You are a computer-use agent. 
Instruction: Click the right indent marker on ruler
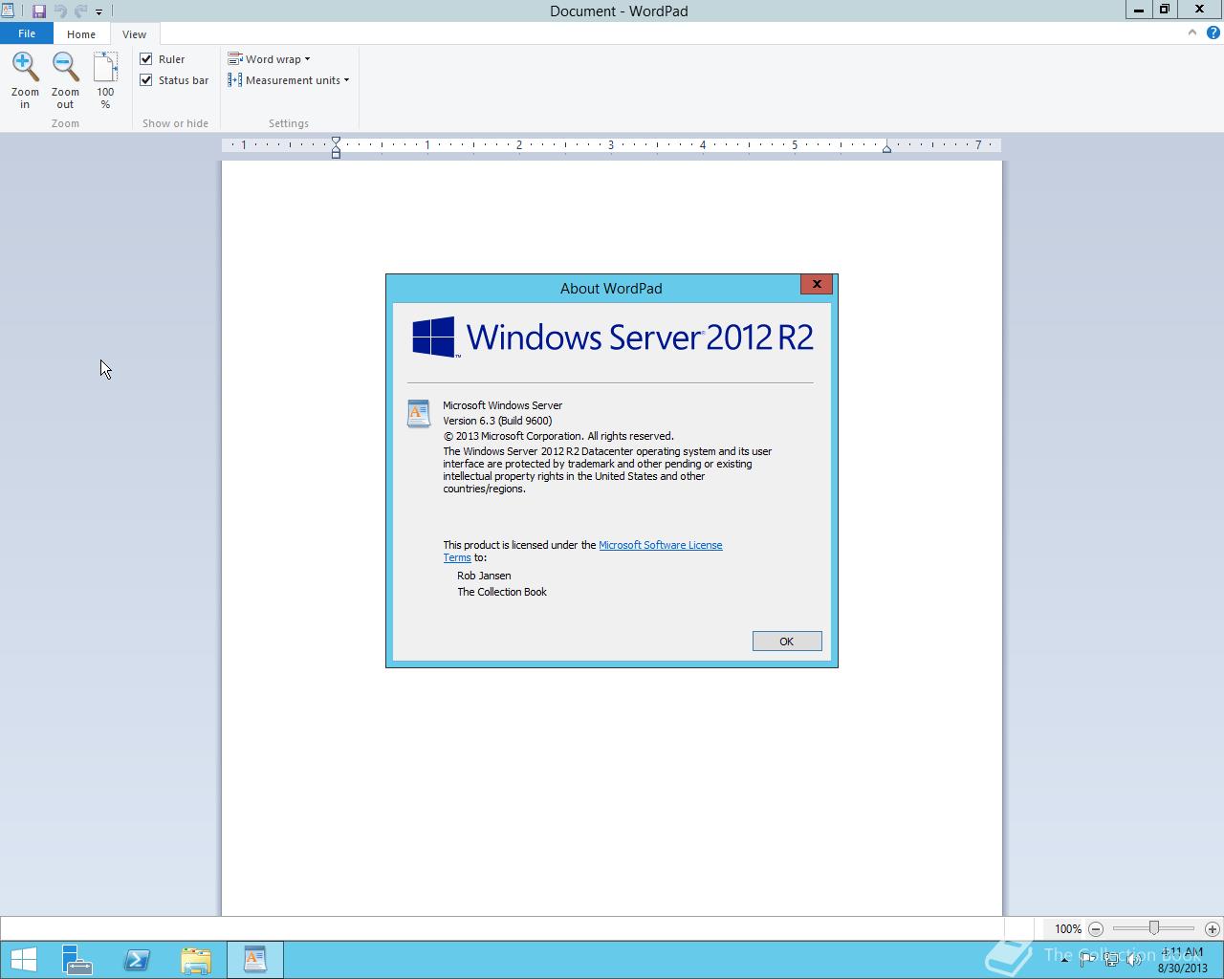click(886, 148)
